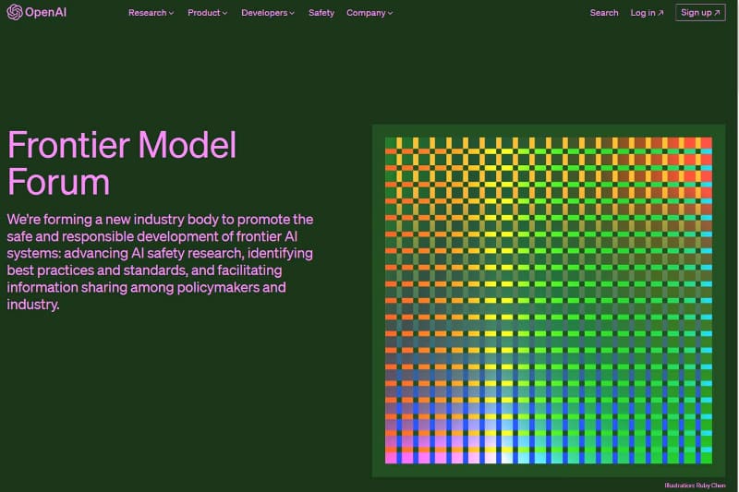The width and height of the screenshot is (739, 492).
Task: Open the Developers dropdown
Action: (268, 13)
